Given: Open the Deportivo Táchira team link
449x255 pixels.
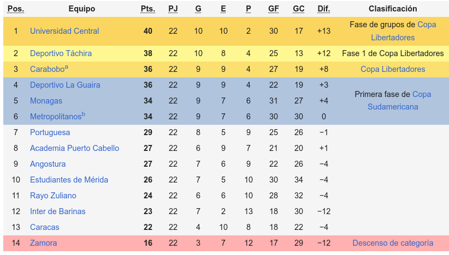Looking at the screenshot, I should click(61, 53).
